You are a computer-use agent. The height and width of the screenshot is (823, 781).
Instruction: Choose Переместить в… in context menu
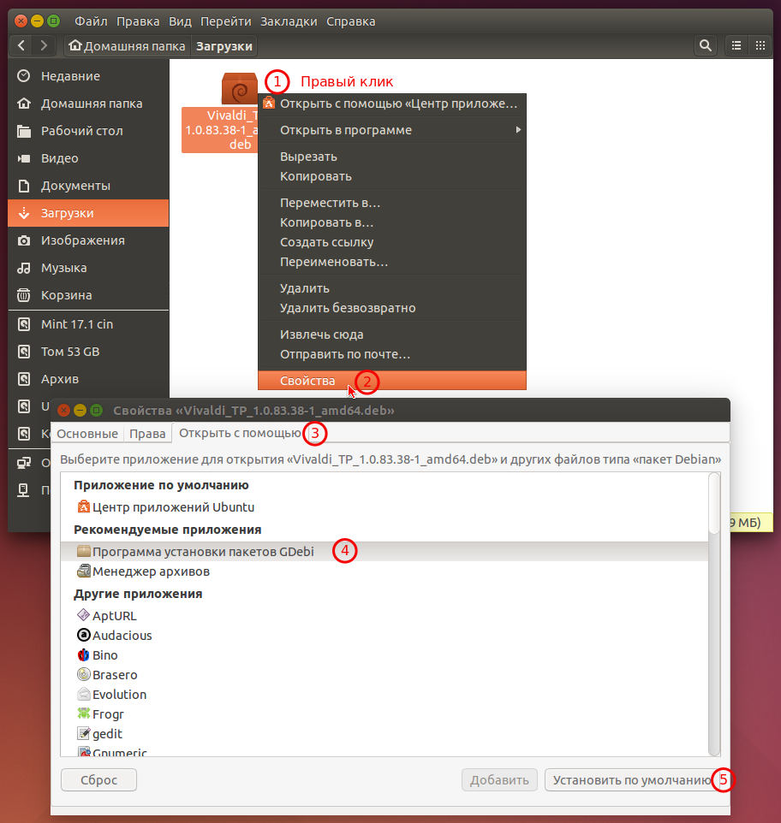(x=392, y=203)
